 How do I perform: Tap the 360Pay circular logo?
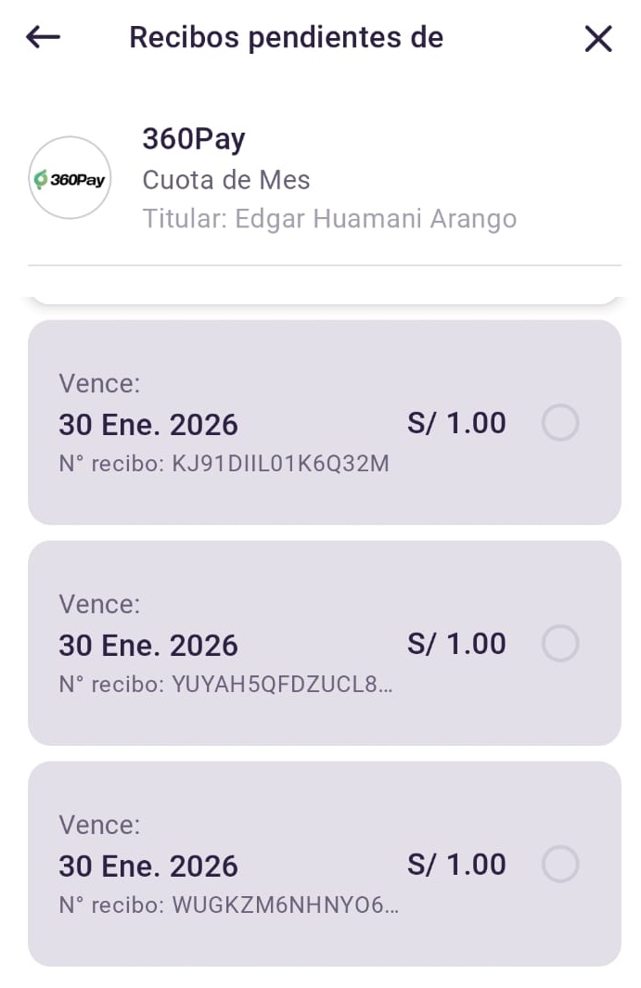point(70,178)
